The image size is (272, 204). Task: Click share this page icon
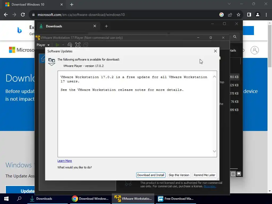click(x=230, y=15)
